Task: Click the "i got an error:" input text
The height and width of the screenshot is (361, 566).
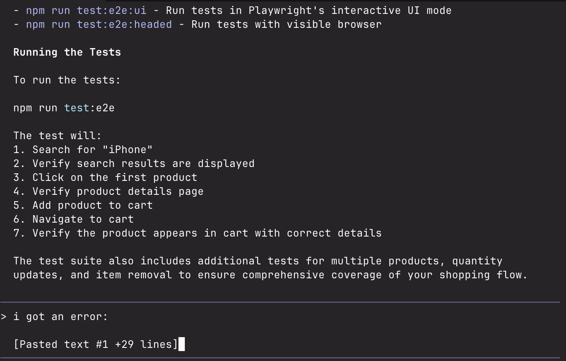Action: click(x=60, y=316)
